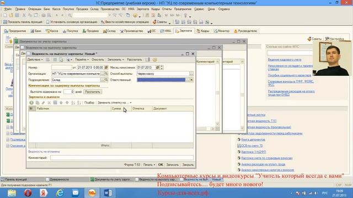Open calendar picker next to document date
This screenshot has width=353, height=198.
click(x=106, y=67)
